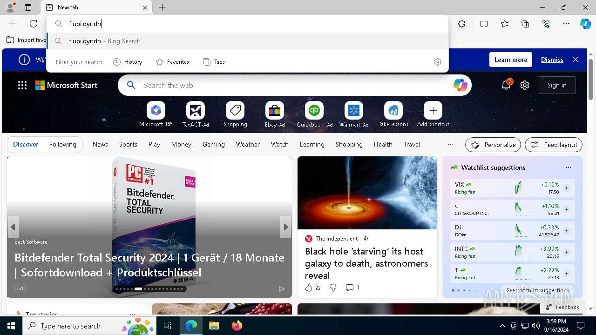Expand more feed categories ellipsis
The width and height of the screenshot is (596, 335).
pyautogui.click(x=450, y=145)
